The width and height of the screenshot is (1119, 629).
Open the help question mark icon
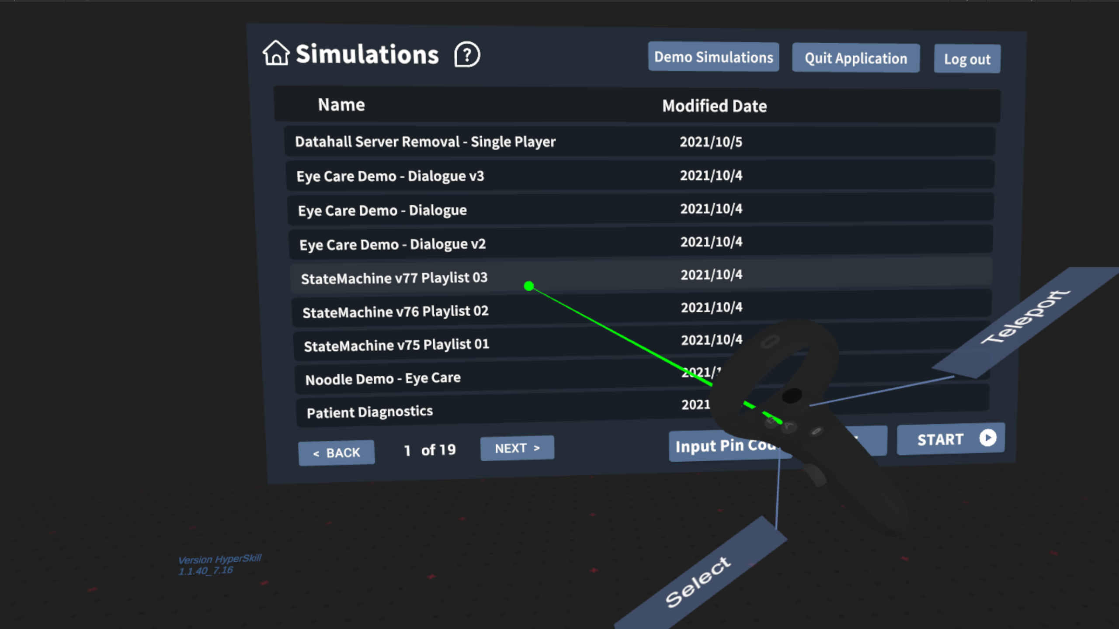[x=467, y=55]
